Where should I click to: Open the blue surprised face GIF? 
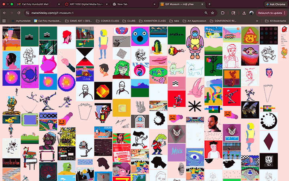click(x=140, y=36)
